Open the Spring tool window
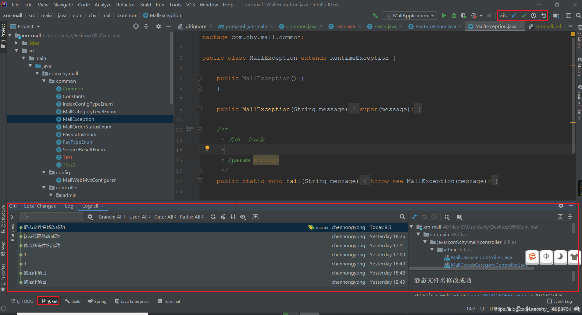The width and height of the screenshot is (582, 315). point(97,301)
